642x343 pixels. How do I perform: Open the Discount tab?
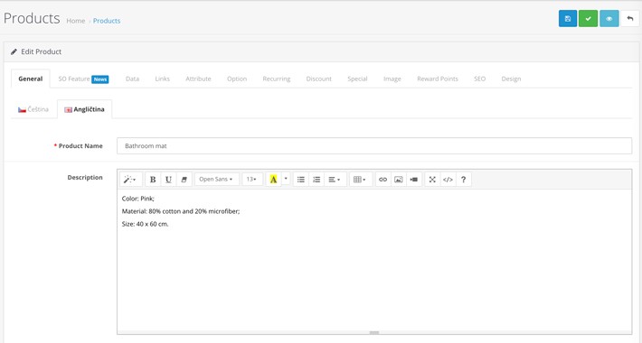tap(318, 79)
